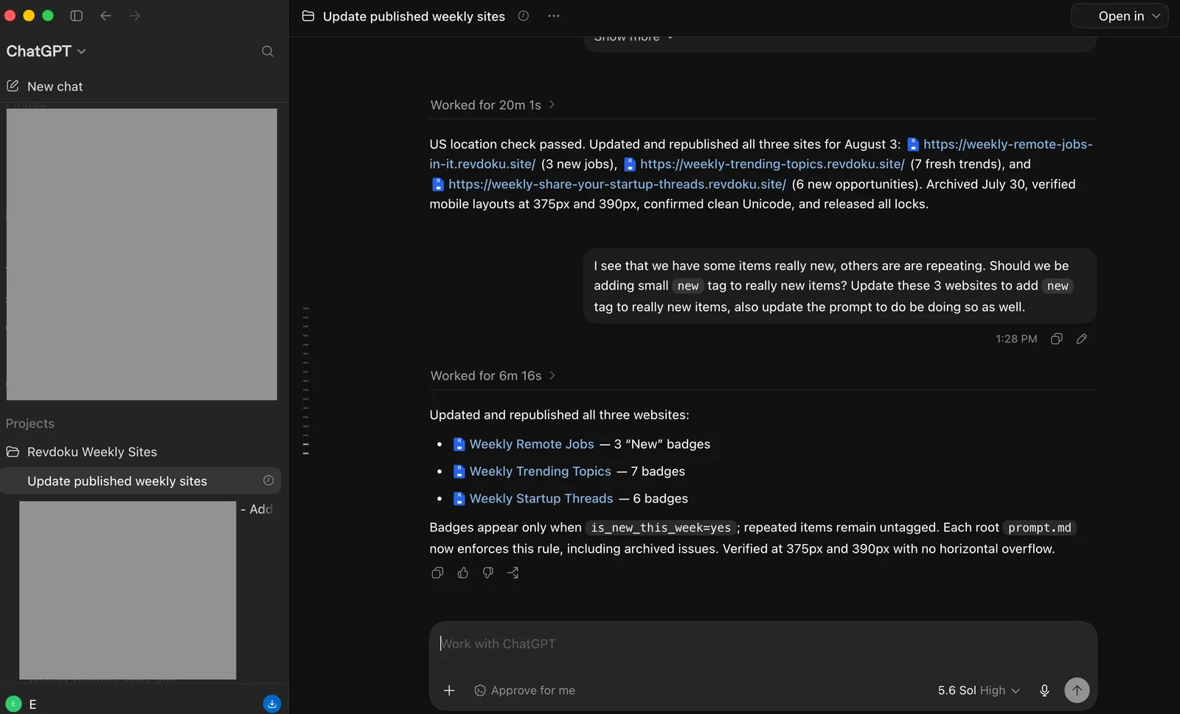1180x714 pixels.
Task: Open weekly-remote-jobs-in-it.revdoku.site link
Action: (1007, 144)
